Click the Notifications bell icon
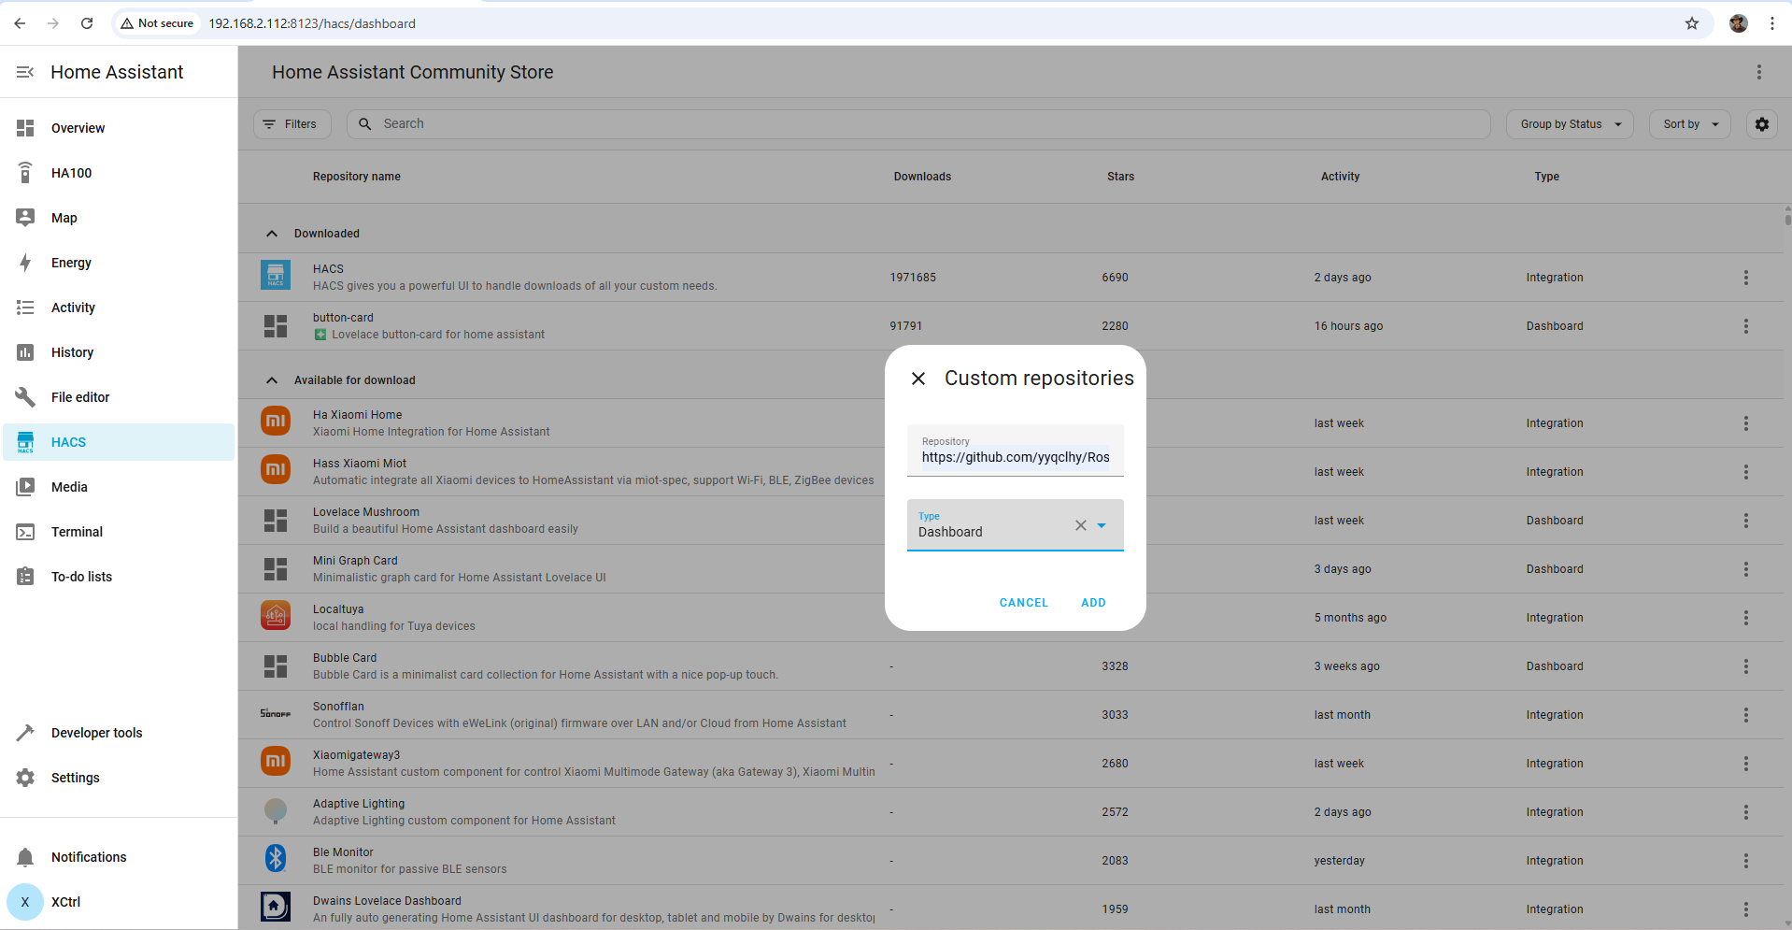This screenshot has height=930, width=1792. (25, 857)
